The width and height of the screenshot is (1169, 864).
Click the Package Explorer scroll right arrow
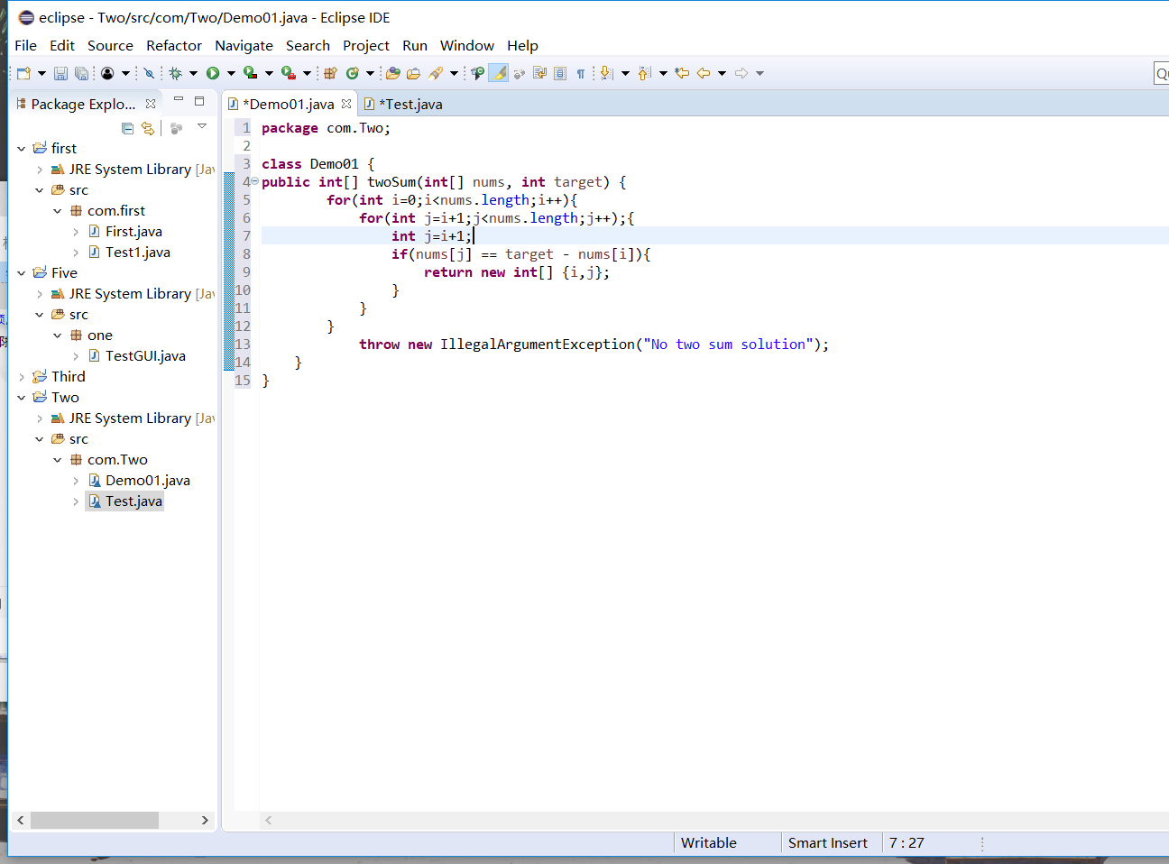coord(205,820)
